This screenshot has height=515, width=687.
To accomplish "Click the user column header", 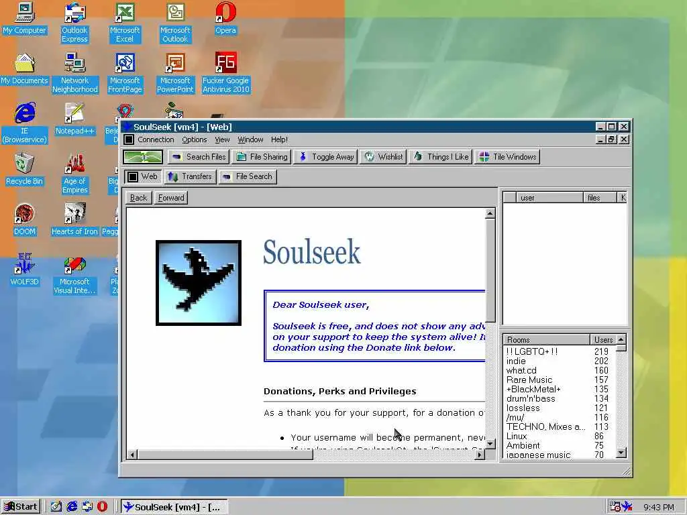I will (x=549, y=198).
